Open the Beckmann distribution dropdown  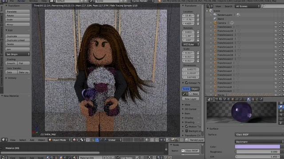[259, 142]
